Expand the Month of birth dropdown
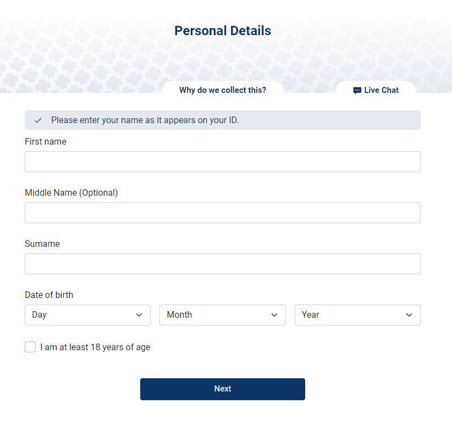 coord(223,315)
